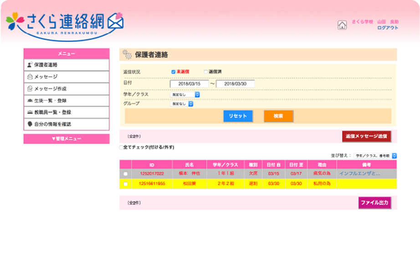Image resolution: width=420 pixels, height=270 pixels.
Task: Click the ログアウト link
Action: click(x=388, y=28)
